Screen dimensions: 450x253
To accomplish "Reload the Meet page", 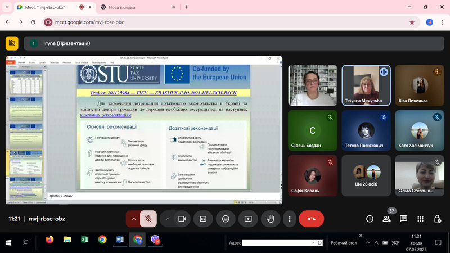I will coord(33,22).
